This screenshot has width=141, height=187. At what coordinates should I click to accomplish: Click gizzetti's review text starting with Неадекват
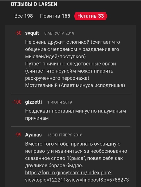point(76,115)
